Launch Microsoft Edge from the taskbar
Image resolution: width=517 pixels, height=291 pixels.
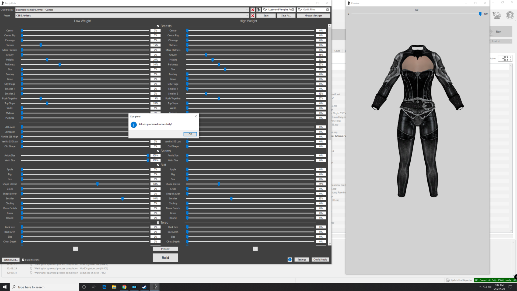click(x=104, y=287)
